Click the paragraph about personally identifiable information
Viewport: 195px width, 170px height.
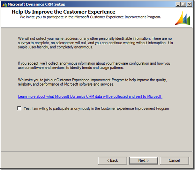(95, 43)
